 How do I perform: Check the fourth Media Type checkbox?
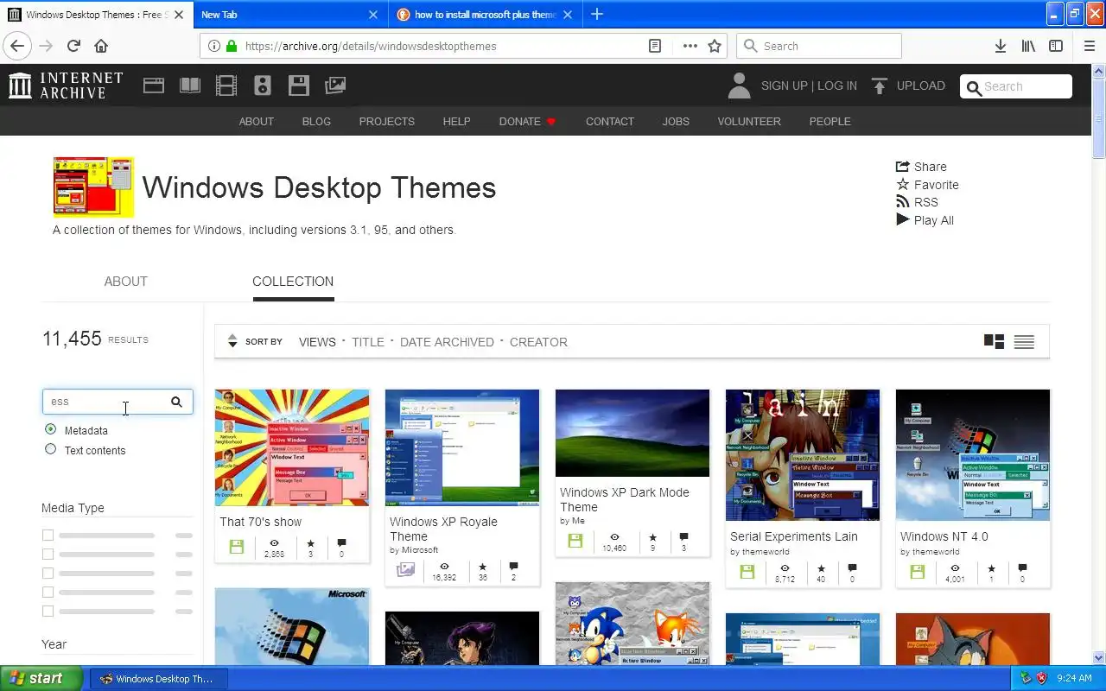[48, 593]
